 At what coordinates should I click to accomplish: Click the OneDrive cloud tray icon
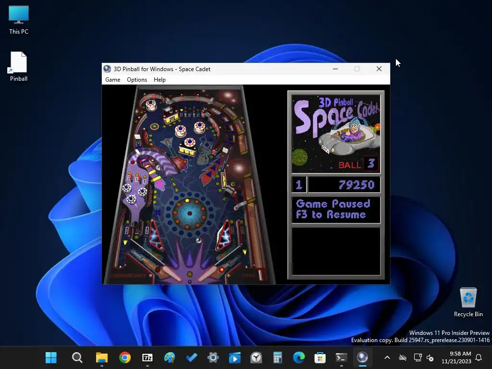coord(403,357)
